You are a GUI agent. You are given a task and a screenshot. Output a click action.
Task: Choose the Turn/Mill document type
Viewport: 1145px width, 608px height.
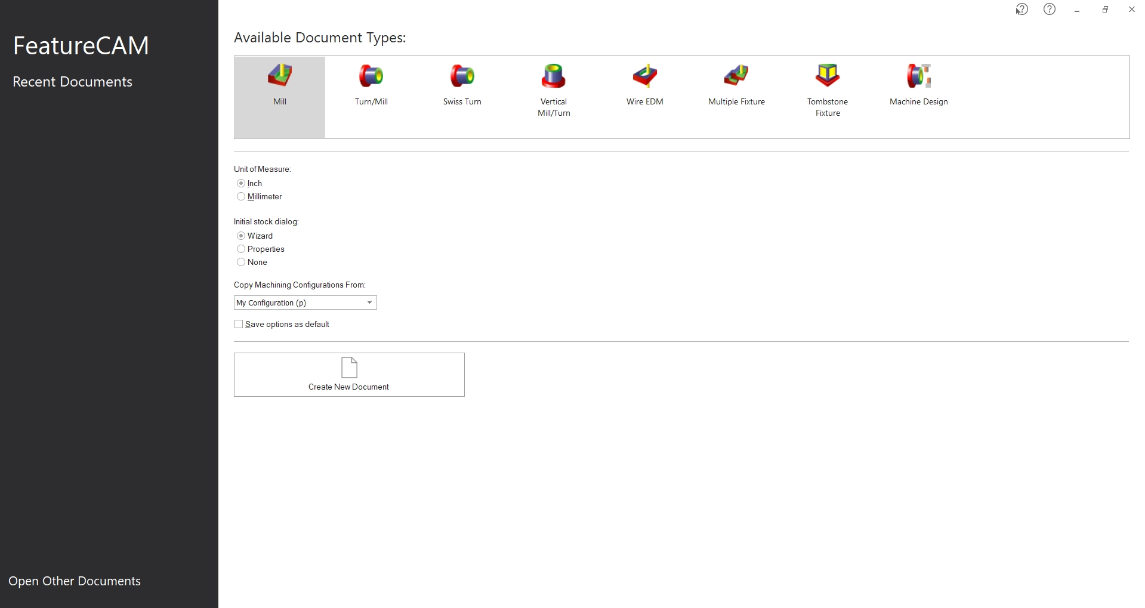point(371,76)
